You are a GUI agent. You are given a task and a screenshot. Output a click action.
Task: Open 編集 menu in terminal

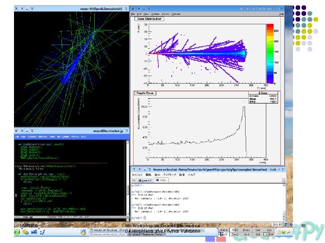pos(149,175)
